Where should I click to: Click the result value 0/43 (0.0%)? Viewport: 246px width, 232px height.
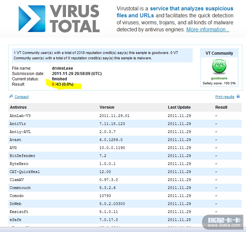click(63, 84)
